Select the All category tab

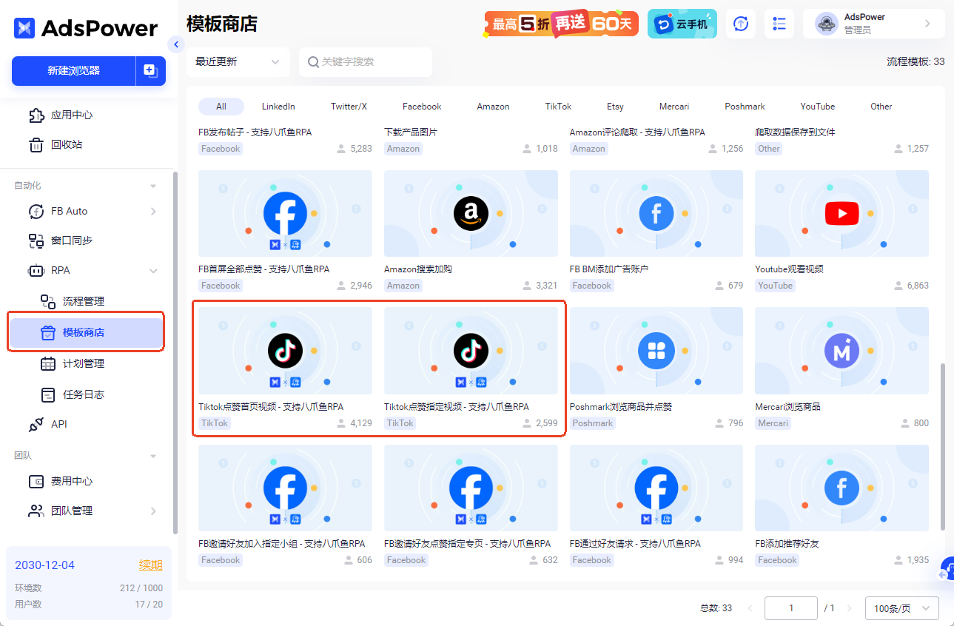[221, 107]
